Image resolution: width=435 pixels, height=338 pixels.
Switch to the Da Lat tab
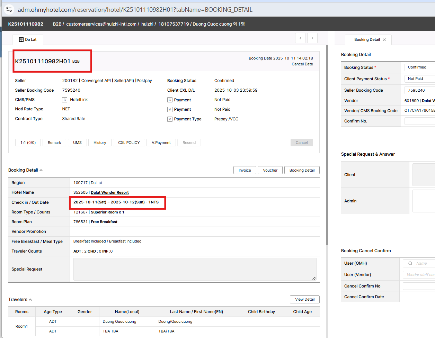pyautogui.click(x=28, y=40)
